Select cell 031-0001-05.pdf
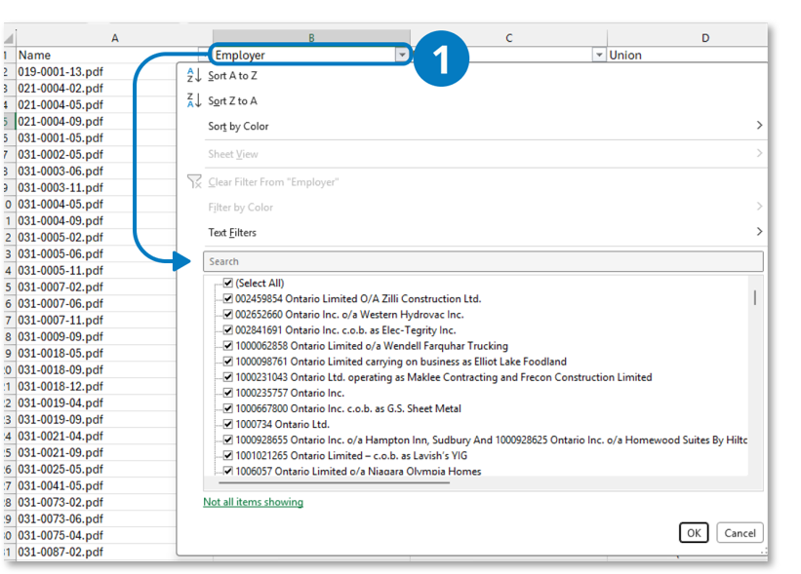The width and height of the screenshot is (801, 574). [96, 138]
